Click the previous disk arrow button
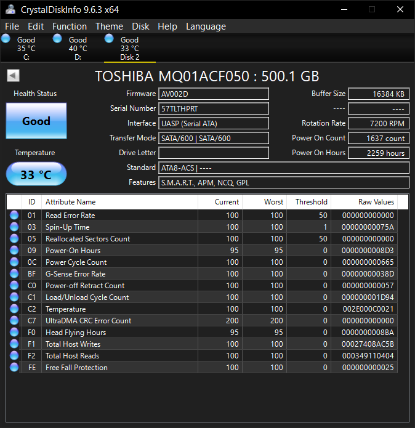The height and width of the screenshot is (428, 415). tap(13, 75)
